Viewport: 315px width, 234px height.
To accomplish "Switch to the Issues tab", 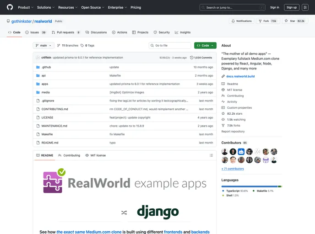I will [x=36, y=32].
